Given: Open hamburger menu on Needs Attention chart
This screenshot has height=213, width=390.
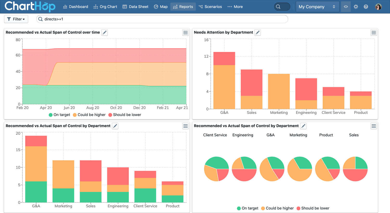Looking at the screenshot, I should [374, 32].
